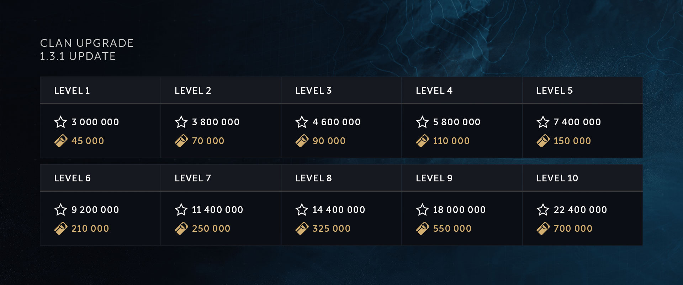Screen dimensions: 683x285
Task: Click the star icon next to 7 400 000
Action: (x=543, y=122)
